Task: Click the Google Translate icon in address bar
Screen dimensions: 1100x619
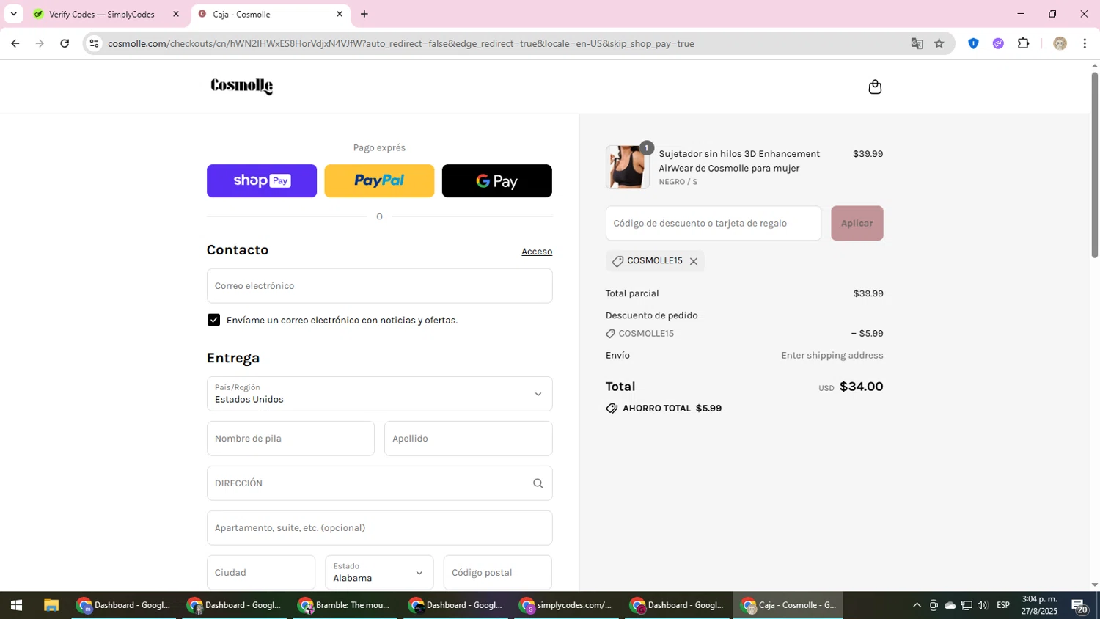Action: coord(917,43)
